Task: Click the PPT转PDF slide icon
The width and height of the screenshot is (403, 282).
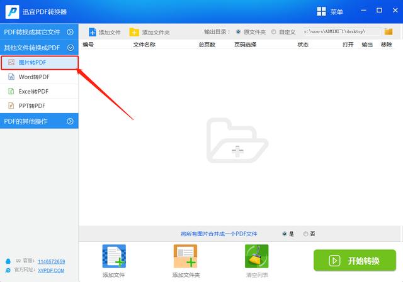Action: 11,106
